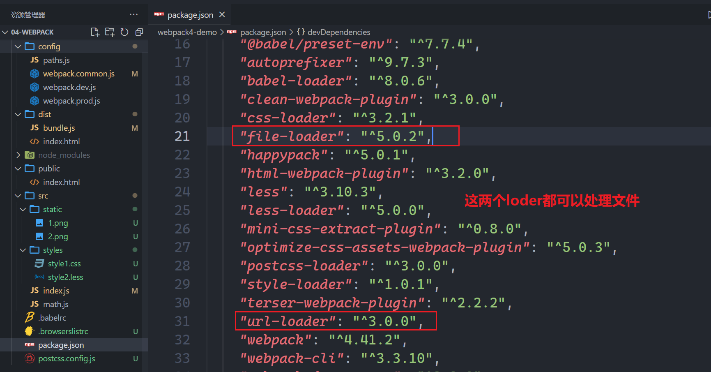Click the CSS icon beside style1.css

(39, 263)
